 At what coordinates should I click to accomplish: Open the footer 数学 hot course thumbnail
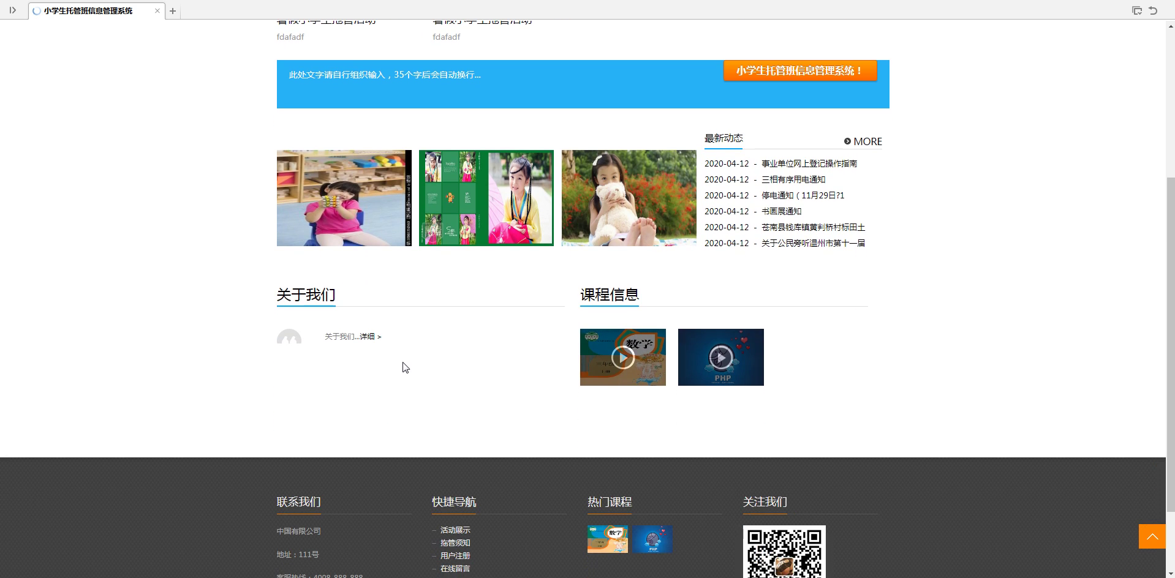tap(607, 539)
